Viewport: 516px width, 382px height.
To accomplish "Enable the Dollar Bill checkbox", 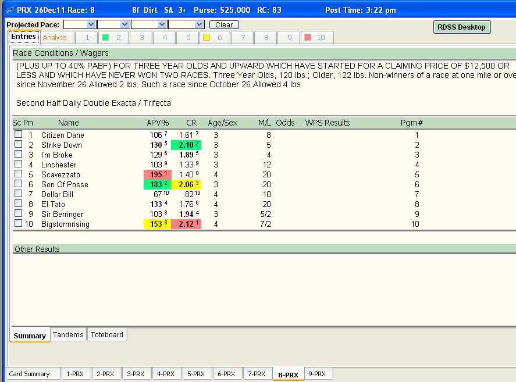I will pyautogui.click(x=19, y=193).
